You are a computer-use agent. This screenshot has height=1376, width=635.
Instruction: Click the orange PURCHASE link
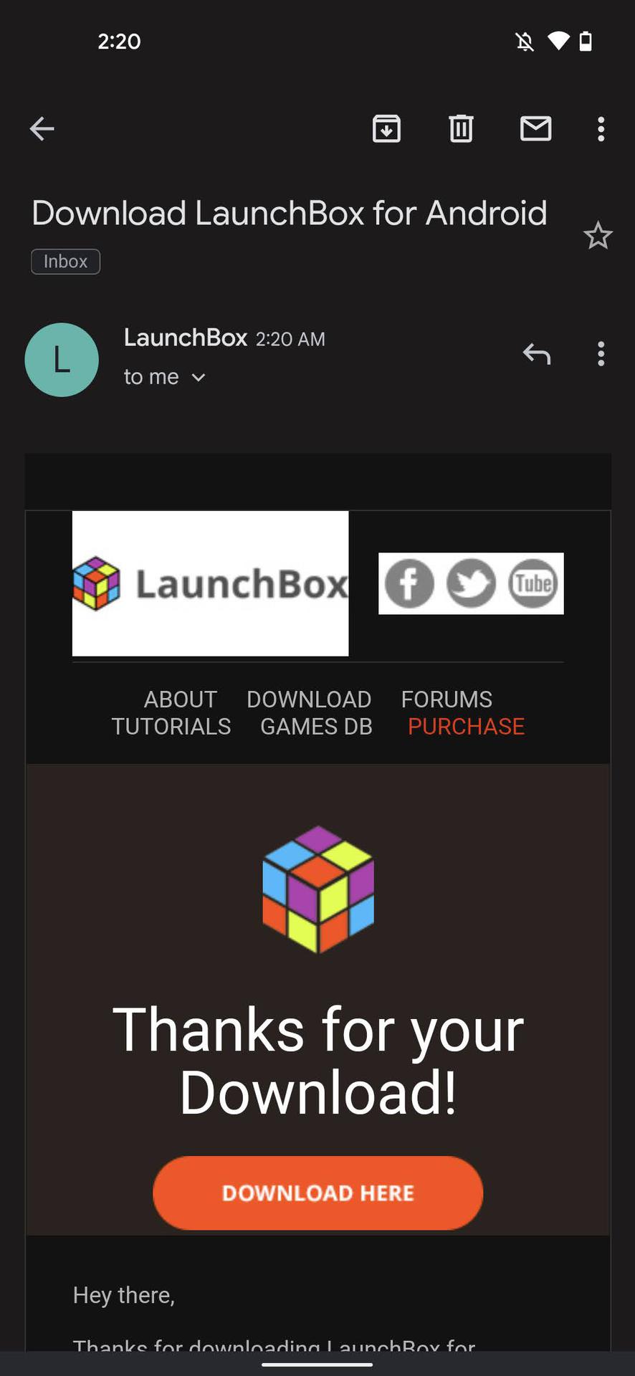pyautogui.click(x=466, y=727)
